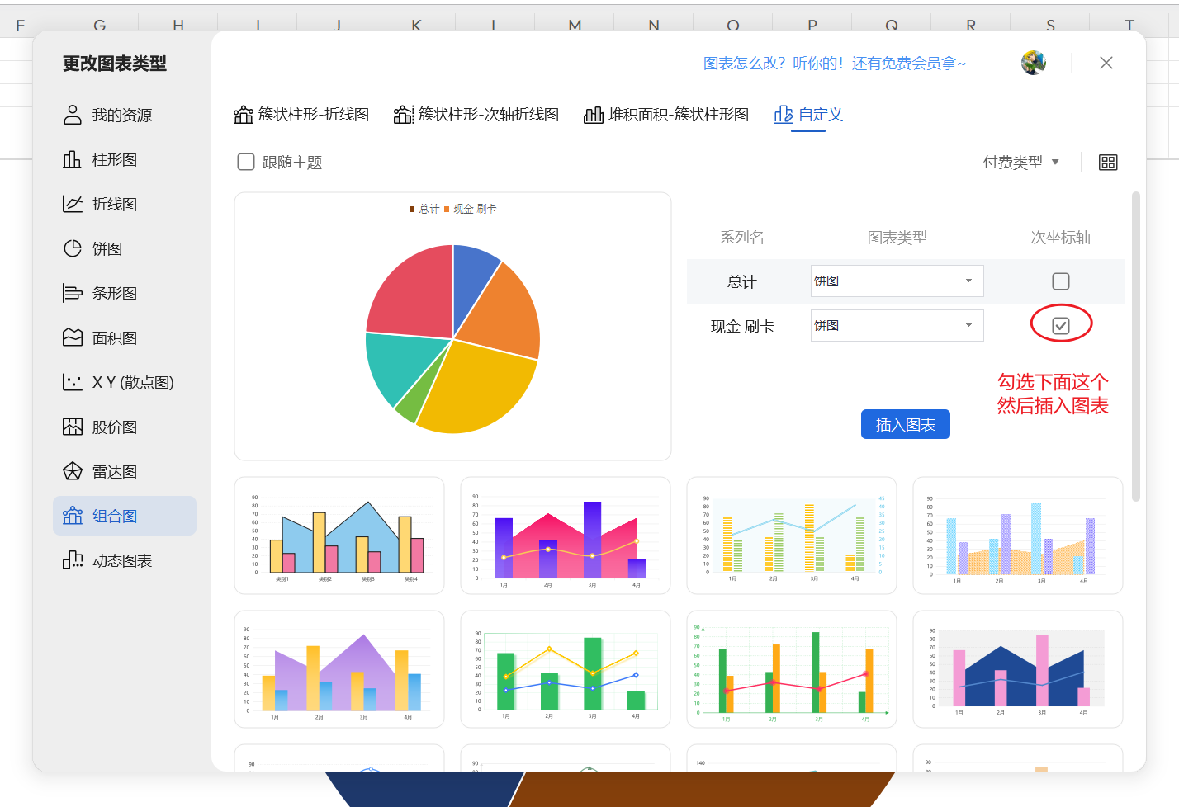Pick blue area with yellow-pink columns template

point(339,536)
